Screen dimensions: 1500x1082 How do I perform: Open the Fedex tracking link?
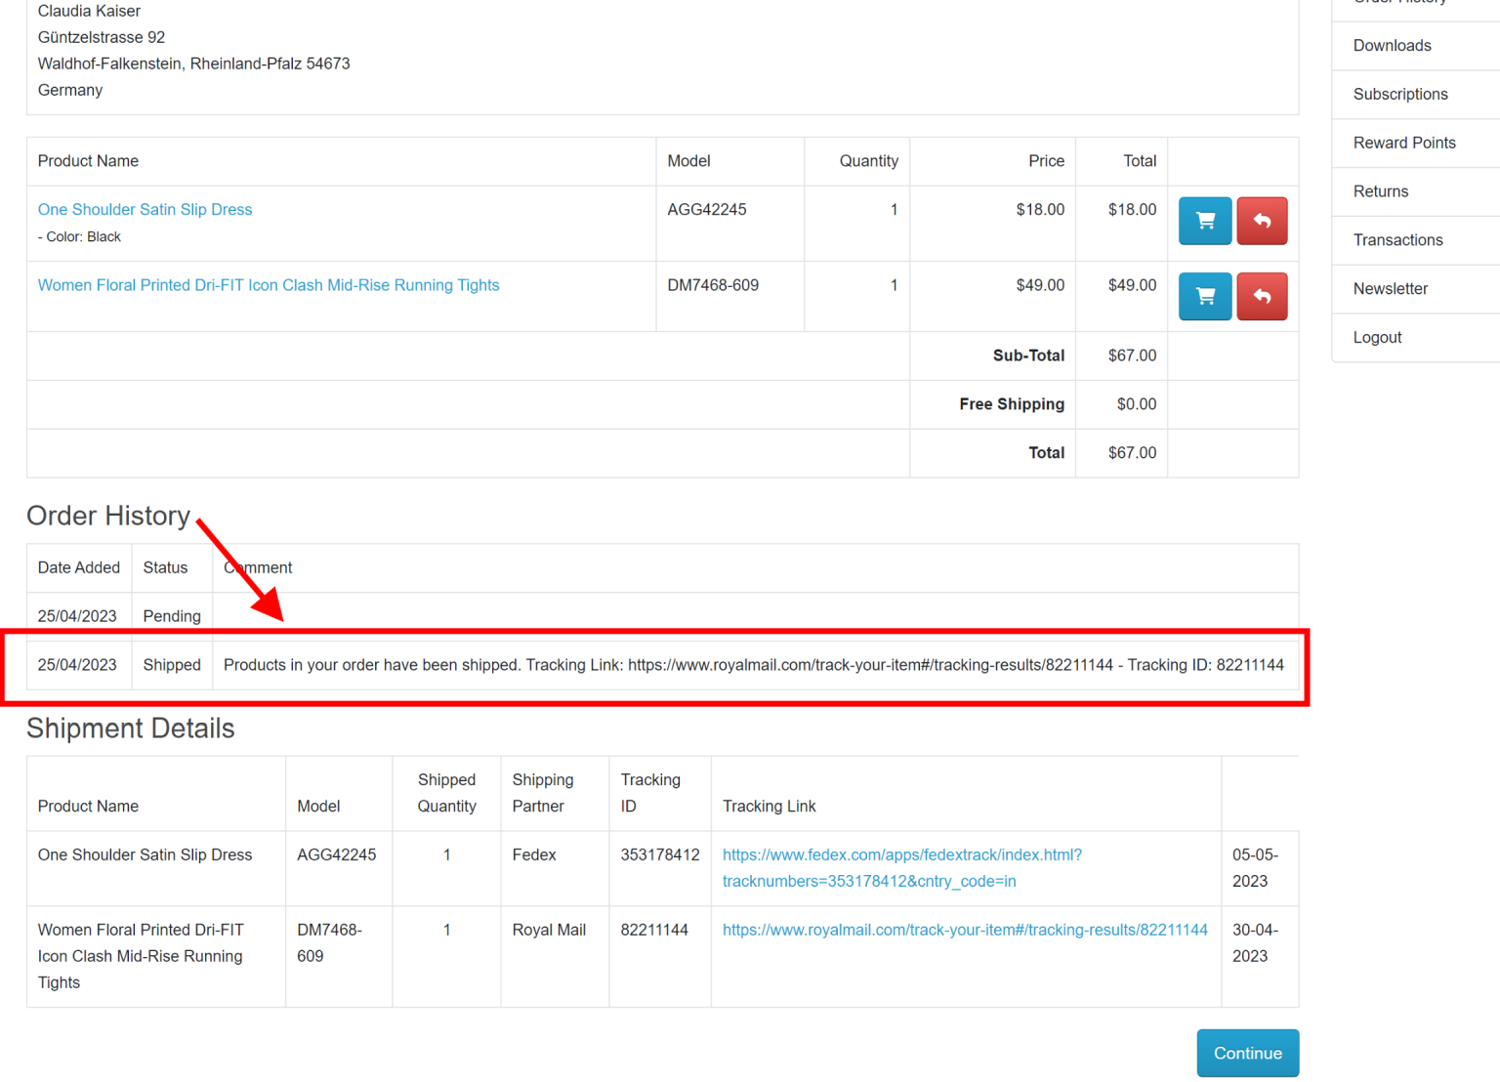point(901,867)
